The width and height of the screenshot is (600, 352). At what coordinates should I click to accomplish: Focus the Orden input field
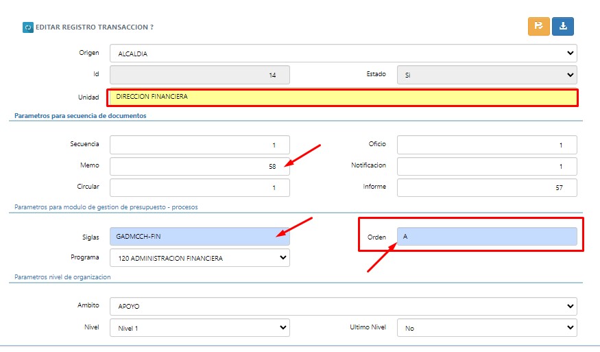[487, 237]
